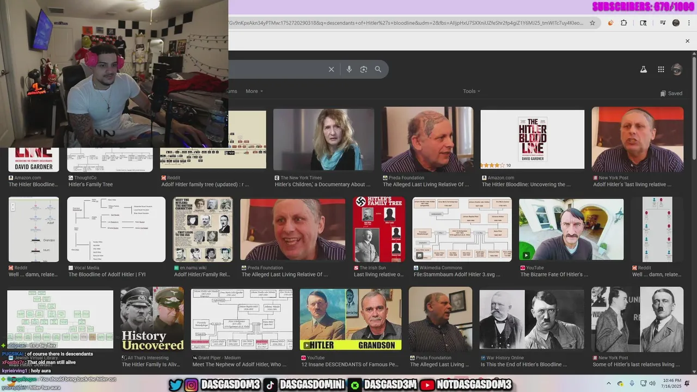697x392 pixels.
Task: Open the Chrome three-dot menu
Action: 688,23
